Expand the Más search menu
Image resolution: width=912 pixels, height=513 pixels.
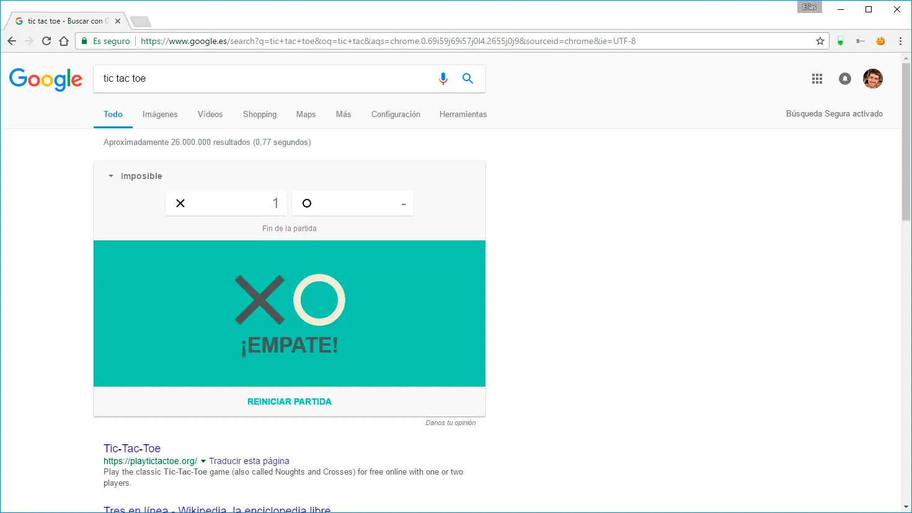(343, 114)
